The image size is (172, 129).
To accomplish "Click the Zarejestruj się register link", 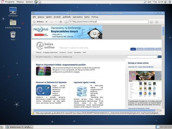I will point(67,57).
